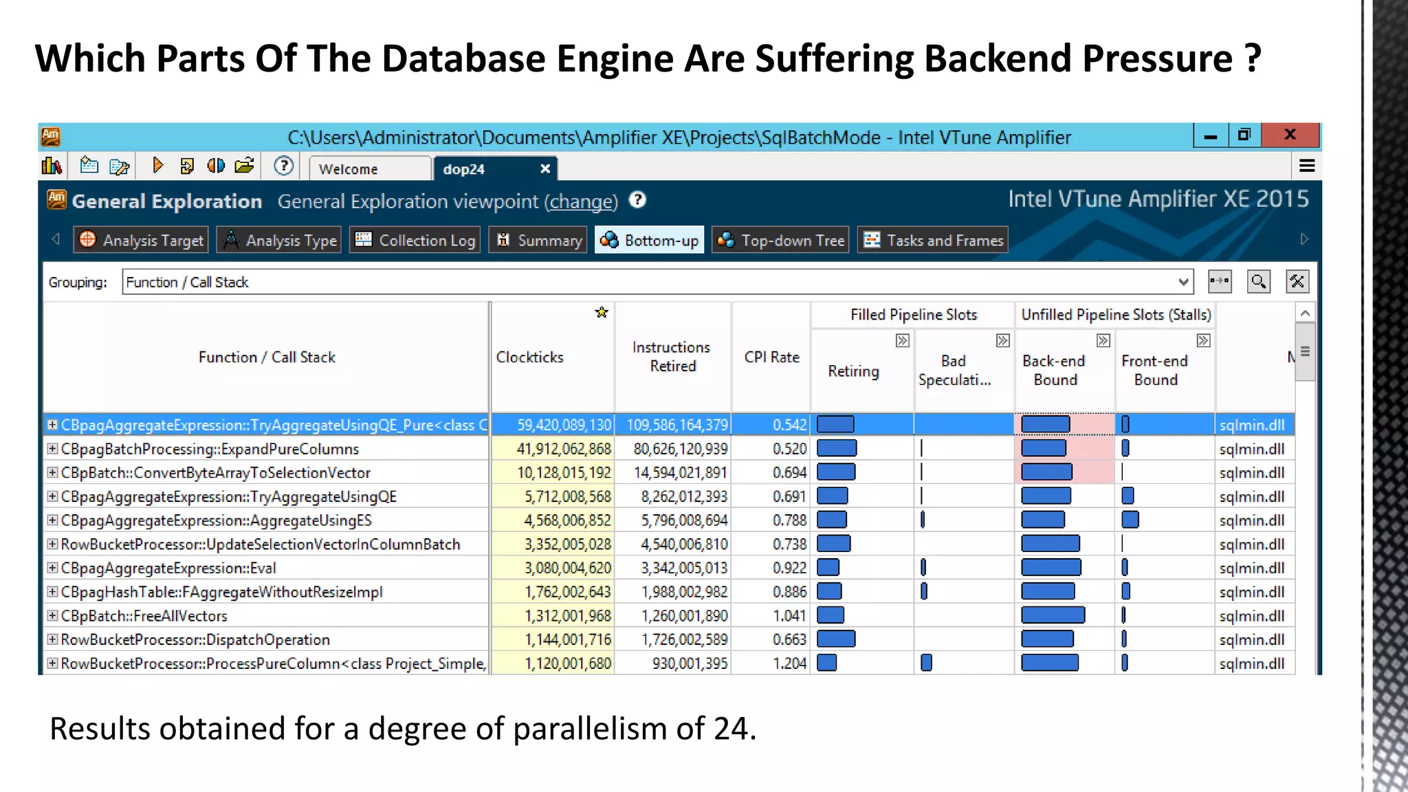Click the viewpoint (change) link
Viewport: 1408px width, 792px height.
click(581, 201)
